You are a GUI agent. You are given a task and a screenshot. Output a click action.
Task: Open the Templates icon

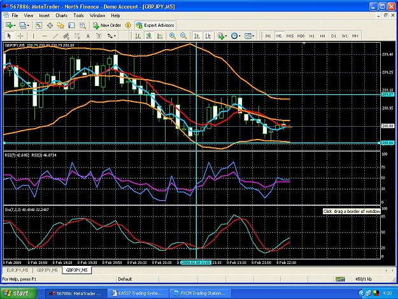point(248,36)
